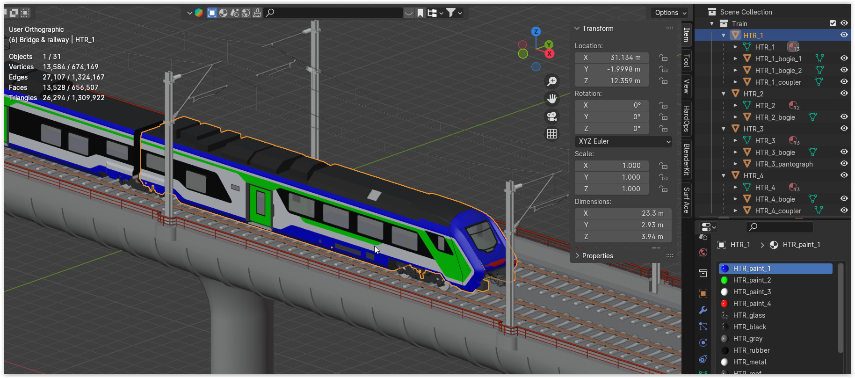Screen dimensions: 855x378
Task: Click the blue Z axis gizmo ball
Action: 536,31
